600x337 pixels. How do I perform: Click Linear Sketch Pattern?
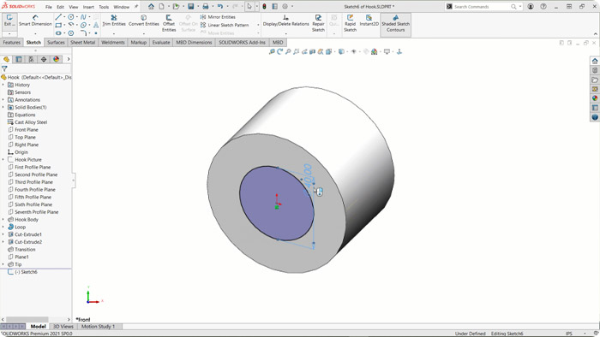[225, 25]
